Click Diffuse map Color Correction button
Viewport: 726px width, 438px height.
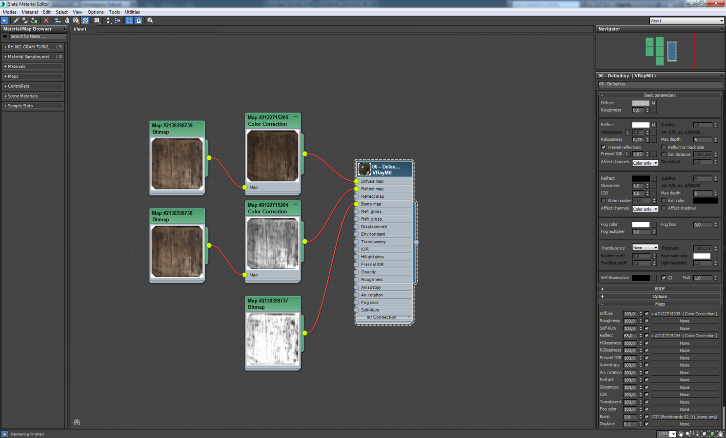685,314
